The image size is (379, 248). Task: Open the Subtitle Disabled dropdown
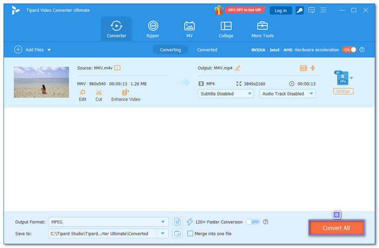pyautogui.click(x=226, y=93)
